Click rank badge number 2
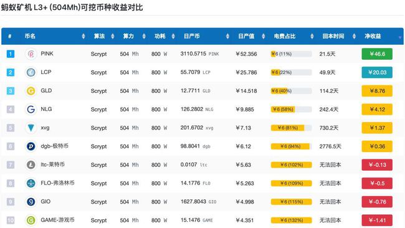This screenshot has height=228, width=405. coord(11,72)
